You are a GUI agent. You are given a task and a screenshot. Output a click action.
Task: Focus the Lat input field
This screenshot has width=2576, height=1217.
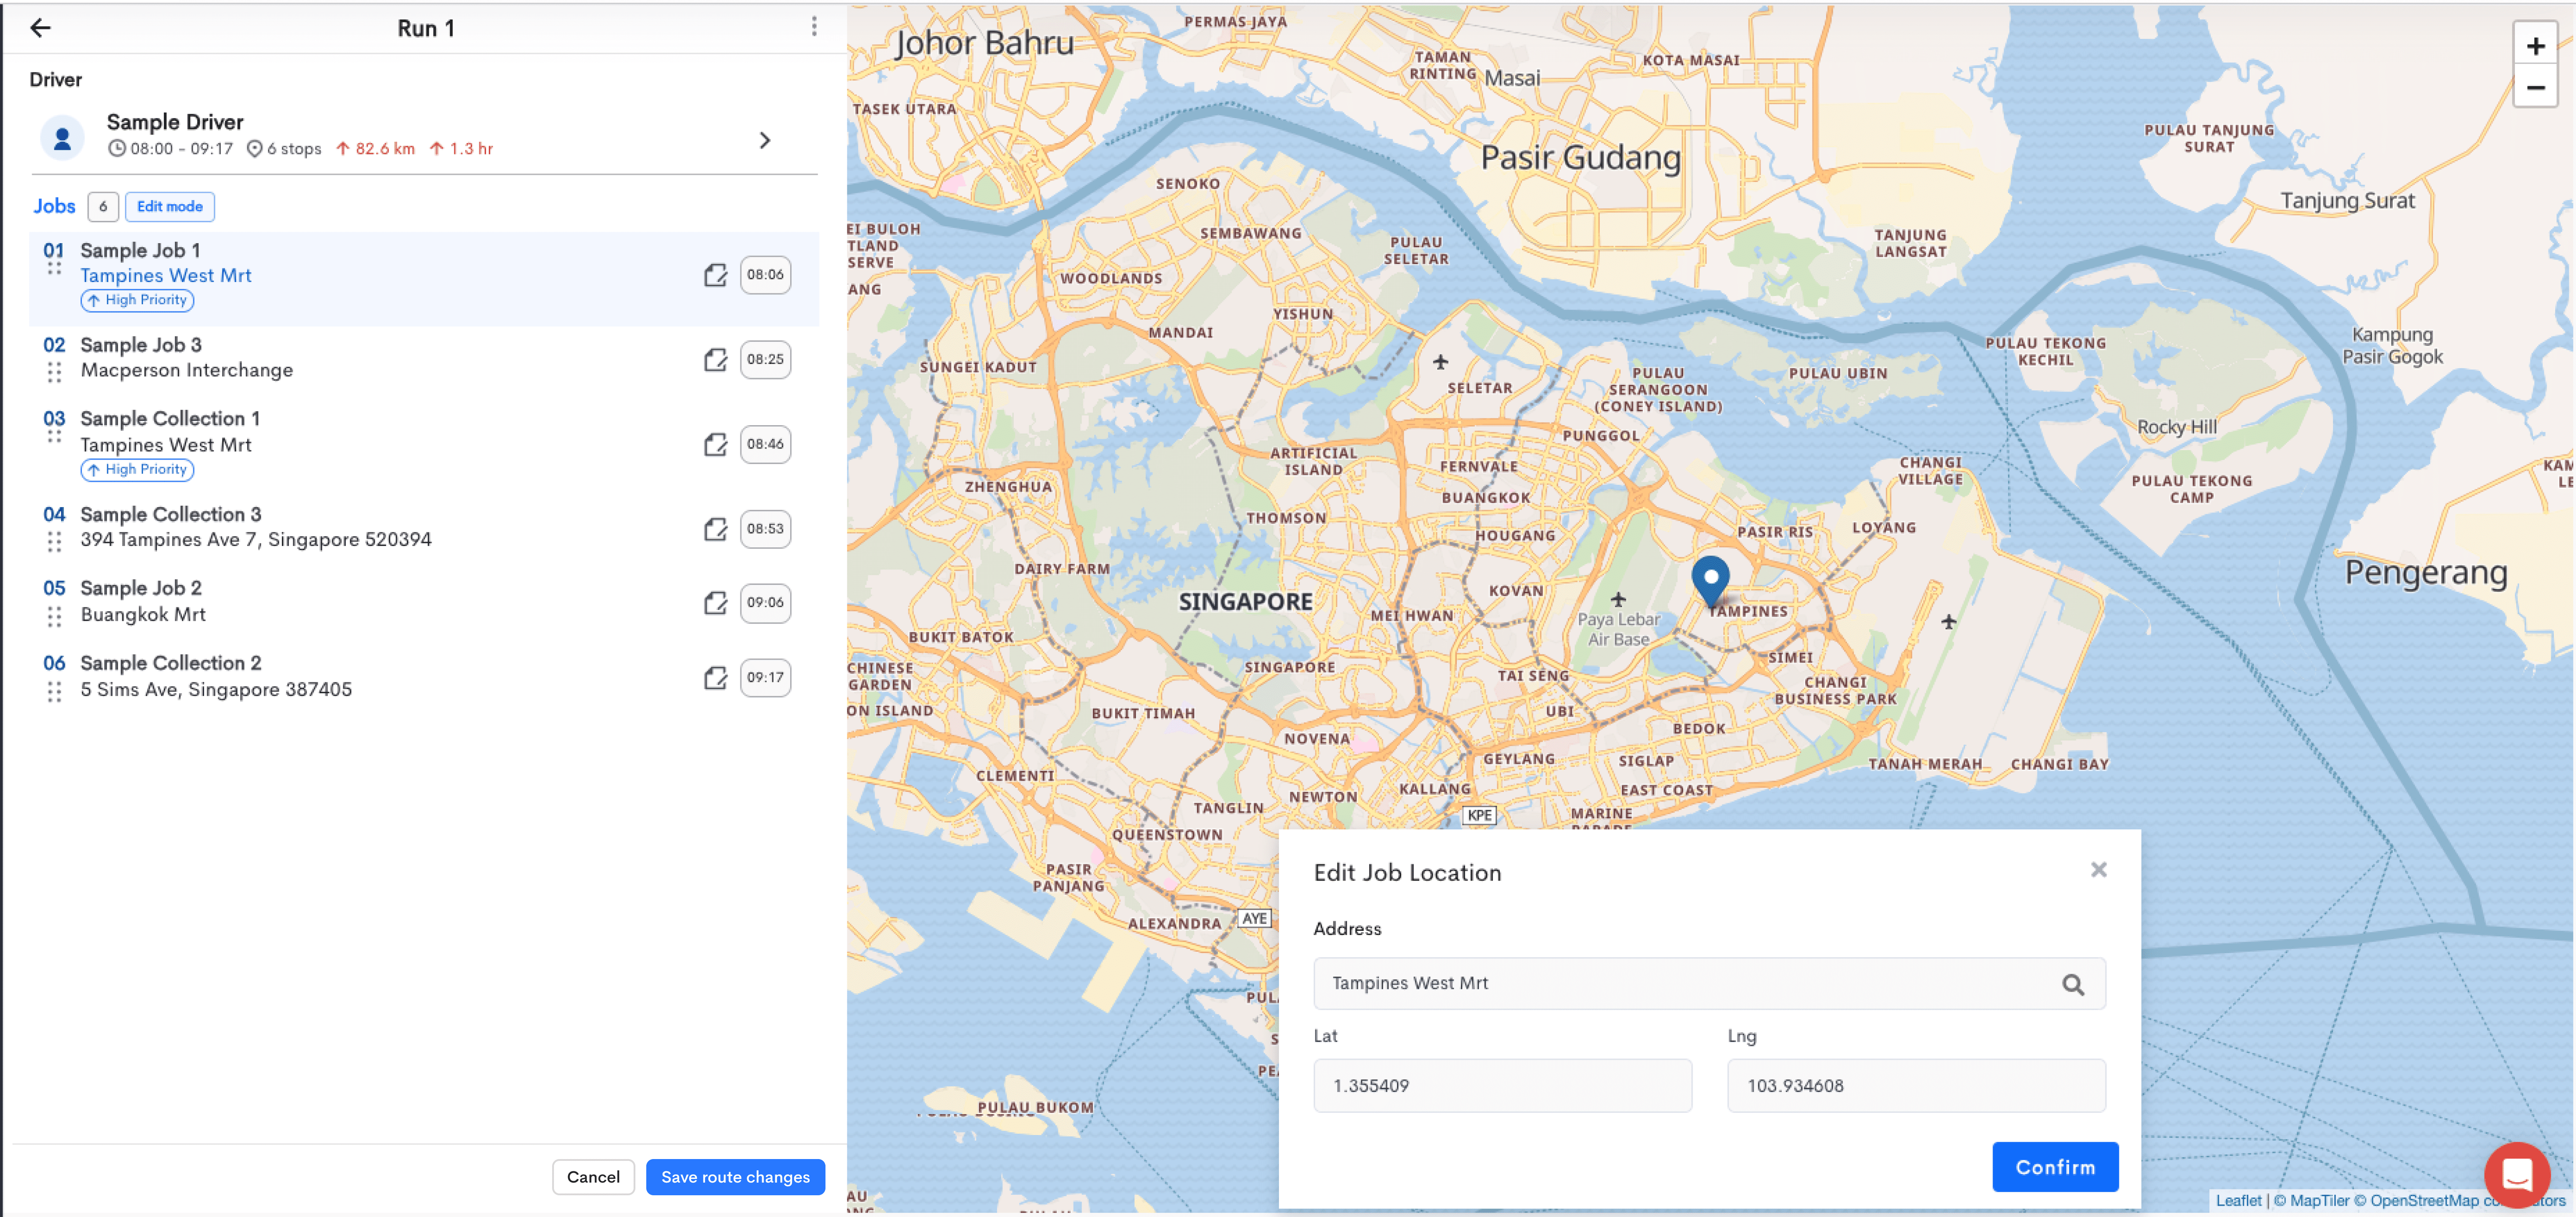pos(1502,1086)
